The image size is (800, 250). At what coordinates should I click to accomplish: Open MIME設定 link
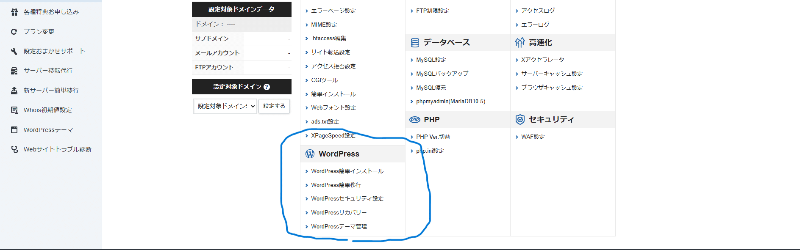point(324,25)
